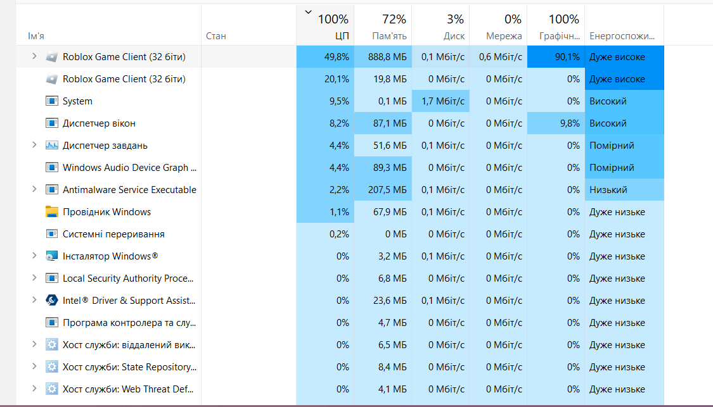Click the Диспетчер завдань graph icon
Screen dimensions: 713x407
[x=52, y=146]
